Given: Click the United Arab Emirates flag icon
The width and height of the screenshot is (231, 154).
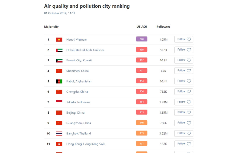Looking at the screenshot, I should (59, 50).
